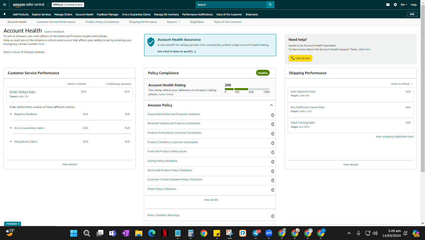This screenshot has width=425, height=240.
Task: Switch to Product Policy Compliance tab
Action: click(102, 22)
